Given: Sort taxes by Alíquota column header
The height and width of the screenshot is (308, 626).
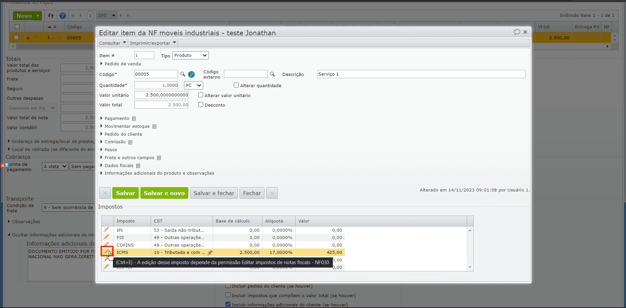Looking at the screenshot, I should pos(279,221).
